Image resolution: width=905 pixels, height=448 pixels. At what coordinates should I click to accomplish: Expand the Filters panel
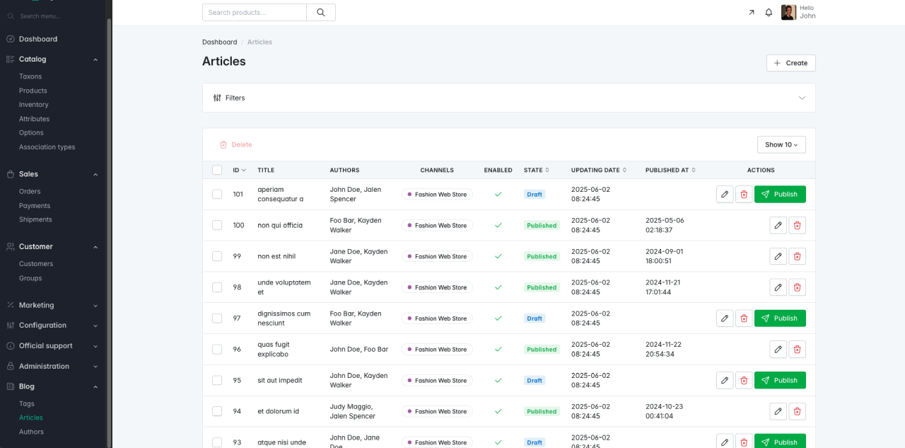pyautogui.click(x=508, y=98)
